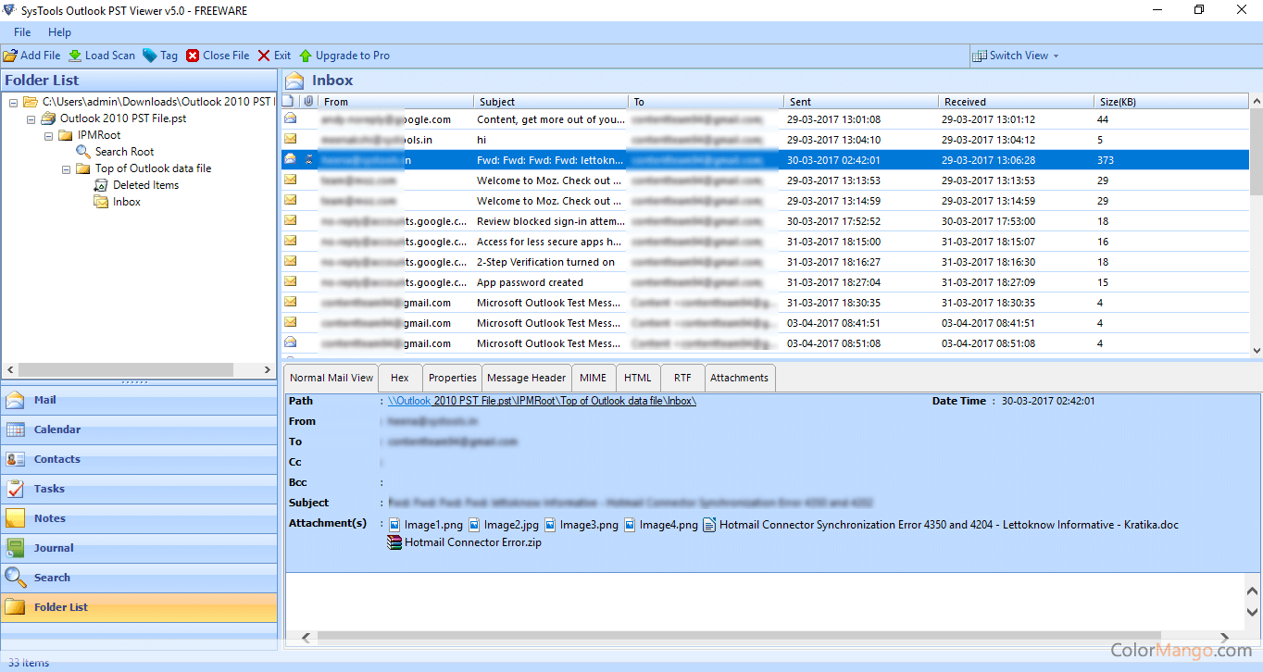
Task: Switch to the Normal Mail View tab
Action: (x=331, y=378)
